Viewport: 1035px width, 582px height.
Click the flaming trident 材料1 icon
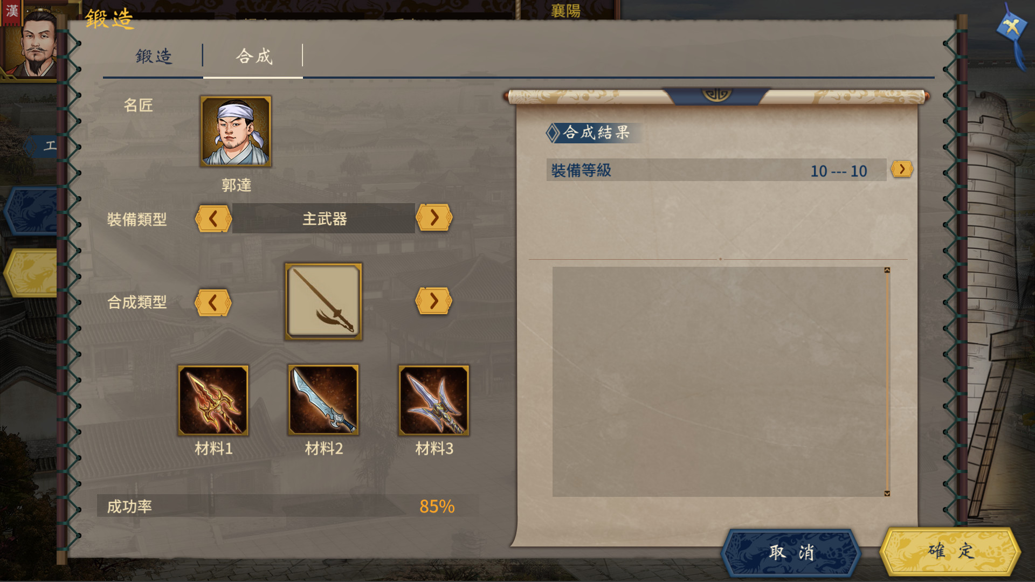coord(213,400)
